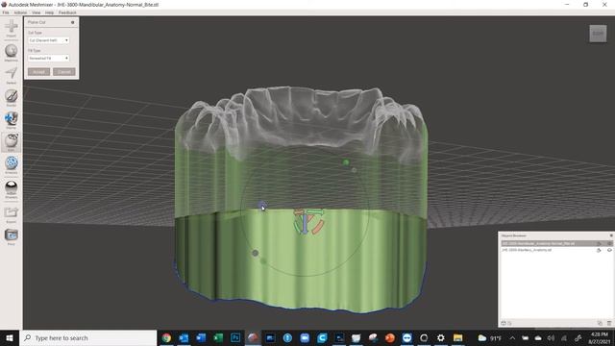Accept the Plane Cut operation
Viewport: 615px width, 346px height.
coord(38,72)
